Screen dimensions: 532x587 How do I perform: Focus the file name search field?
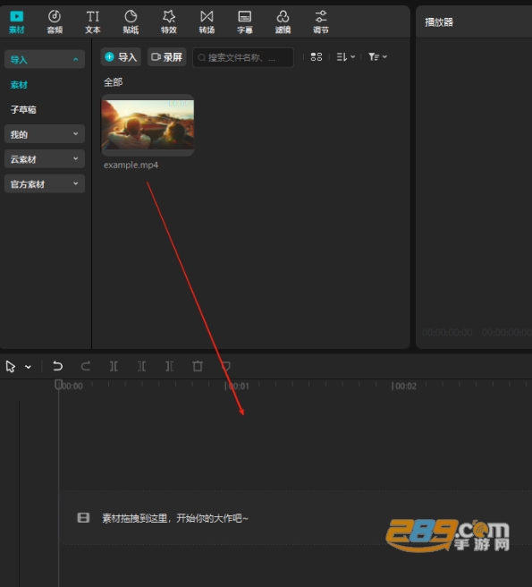click(243, 57)
